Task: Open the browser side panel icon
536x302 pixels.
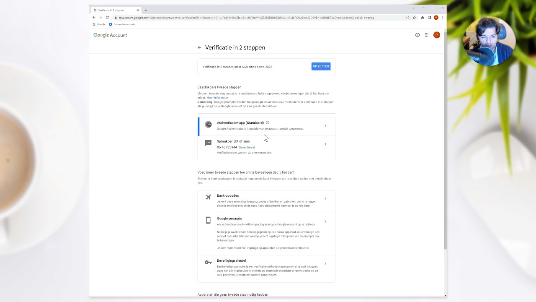Action: pos(429,18)
